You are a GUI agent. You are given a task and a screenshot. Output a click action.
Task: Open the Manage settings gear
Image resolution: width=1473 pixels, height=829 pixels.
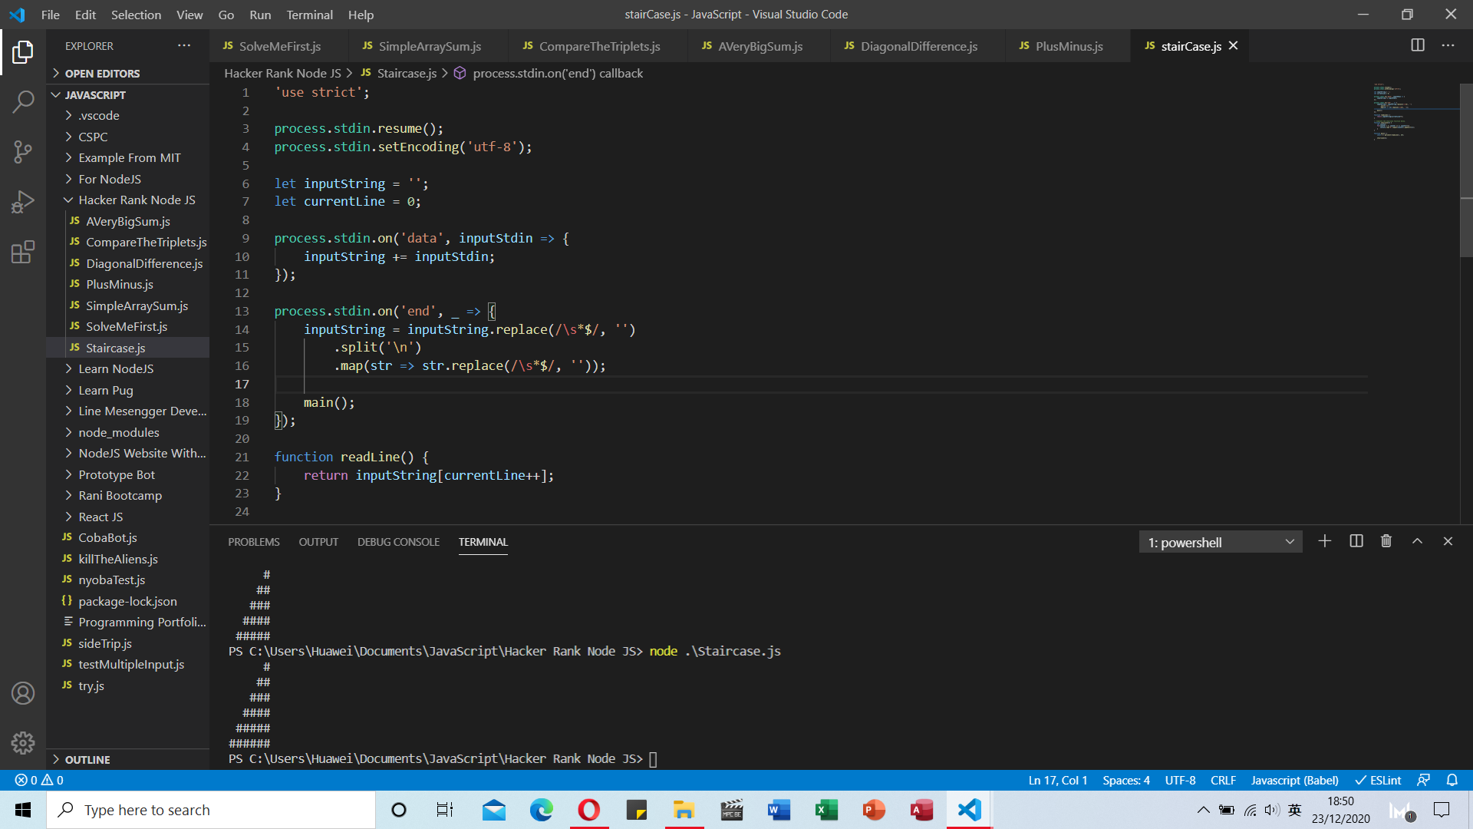pyautogui.click(x=23, y=743)
